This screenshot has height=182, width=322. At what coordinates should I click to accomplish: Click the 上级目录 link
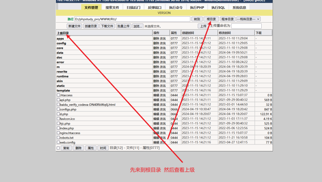[63, 33]
